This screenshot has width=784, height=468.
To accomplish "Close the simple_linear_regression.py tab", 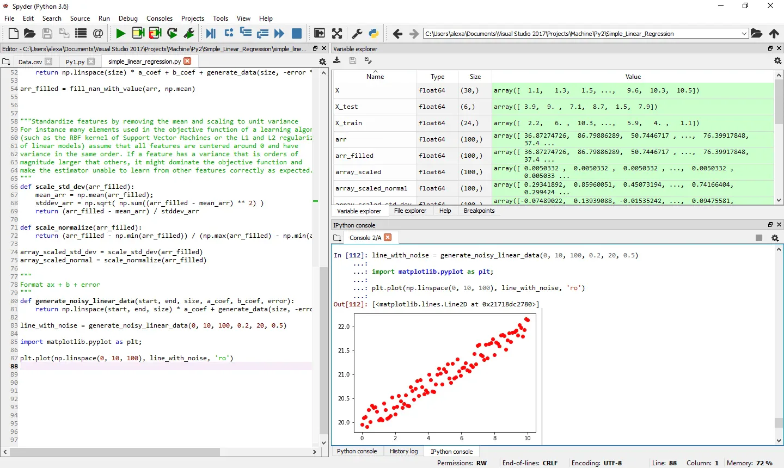I will (187, 61).
